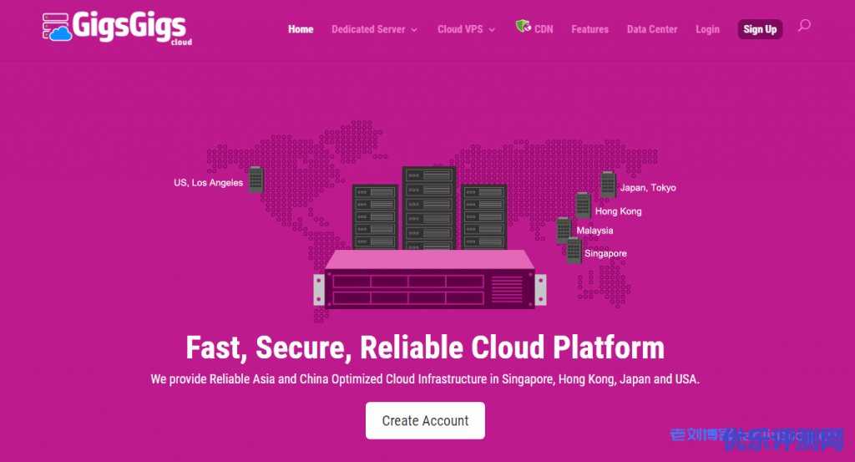Select the Malaysia server icon
This screenshot has width=855, height=462.
point(564,230)
